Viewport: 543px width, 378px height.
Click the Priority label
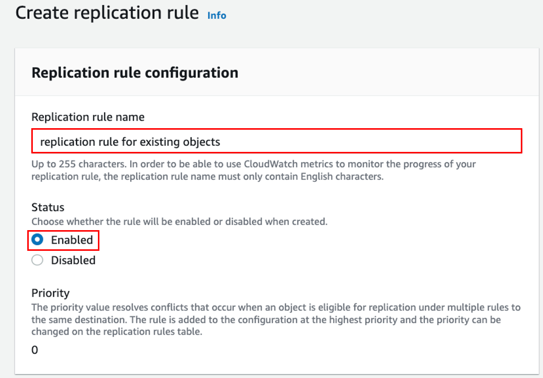pos(50,293)
